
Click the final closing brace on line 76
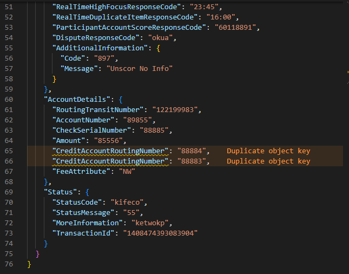point(29,264)
